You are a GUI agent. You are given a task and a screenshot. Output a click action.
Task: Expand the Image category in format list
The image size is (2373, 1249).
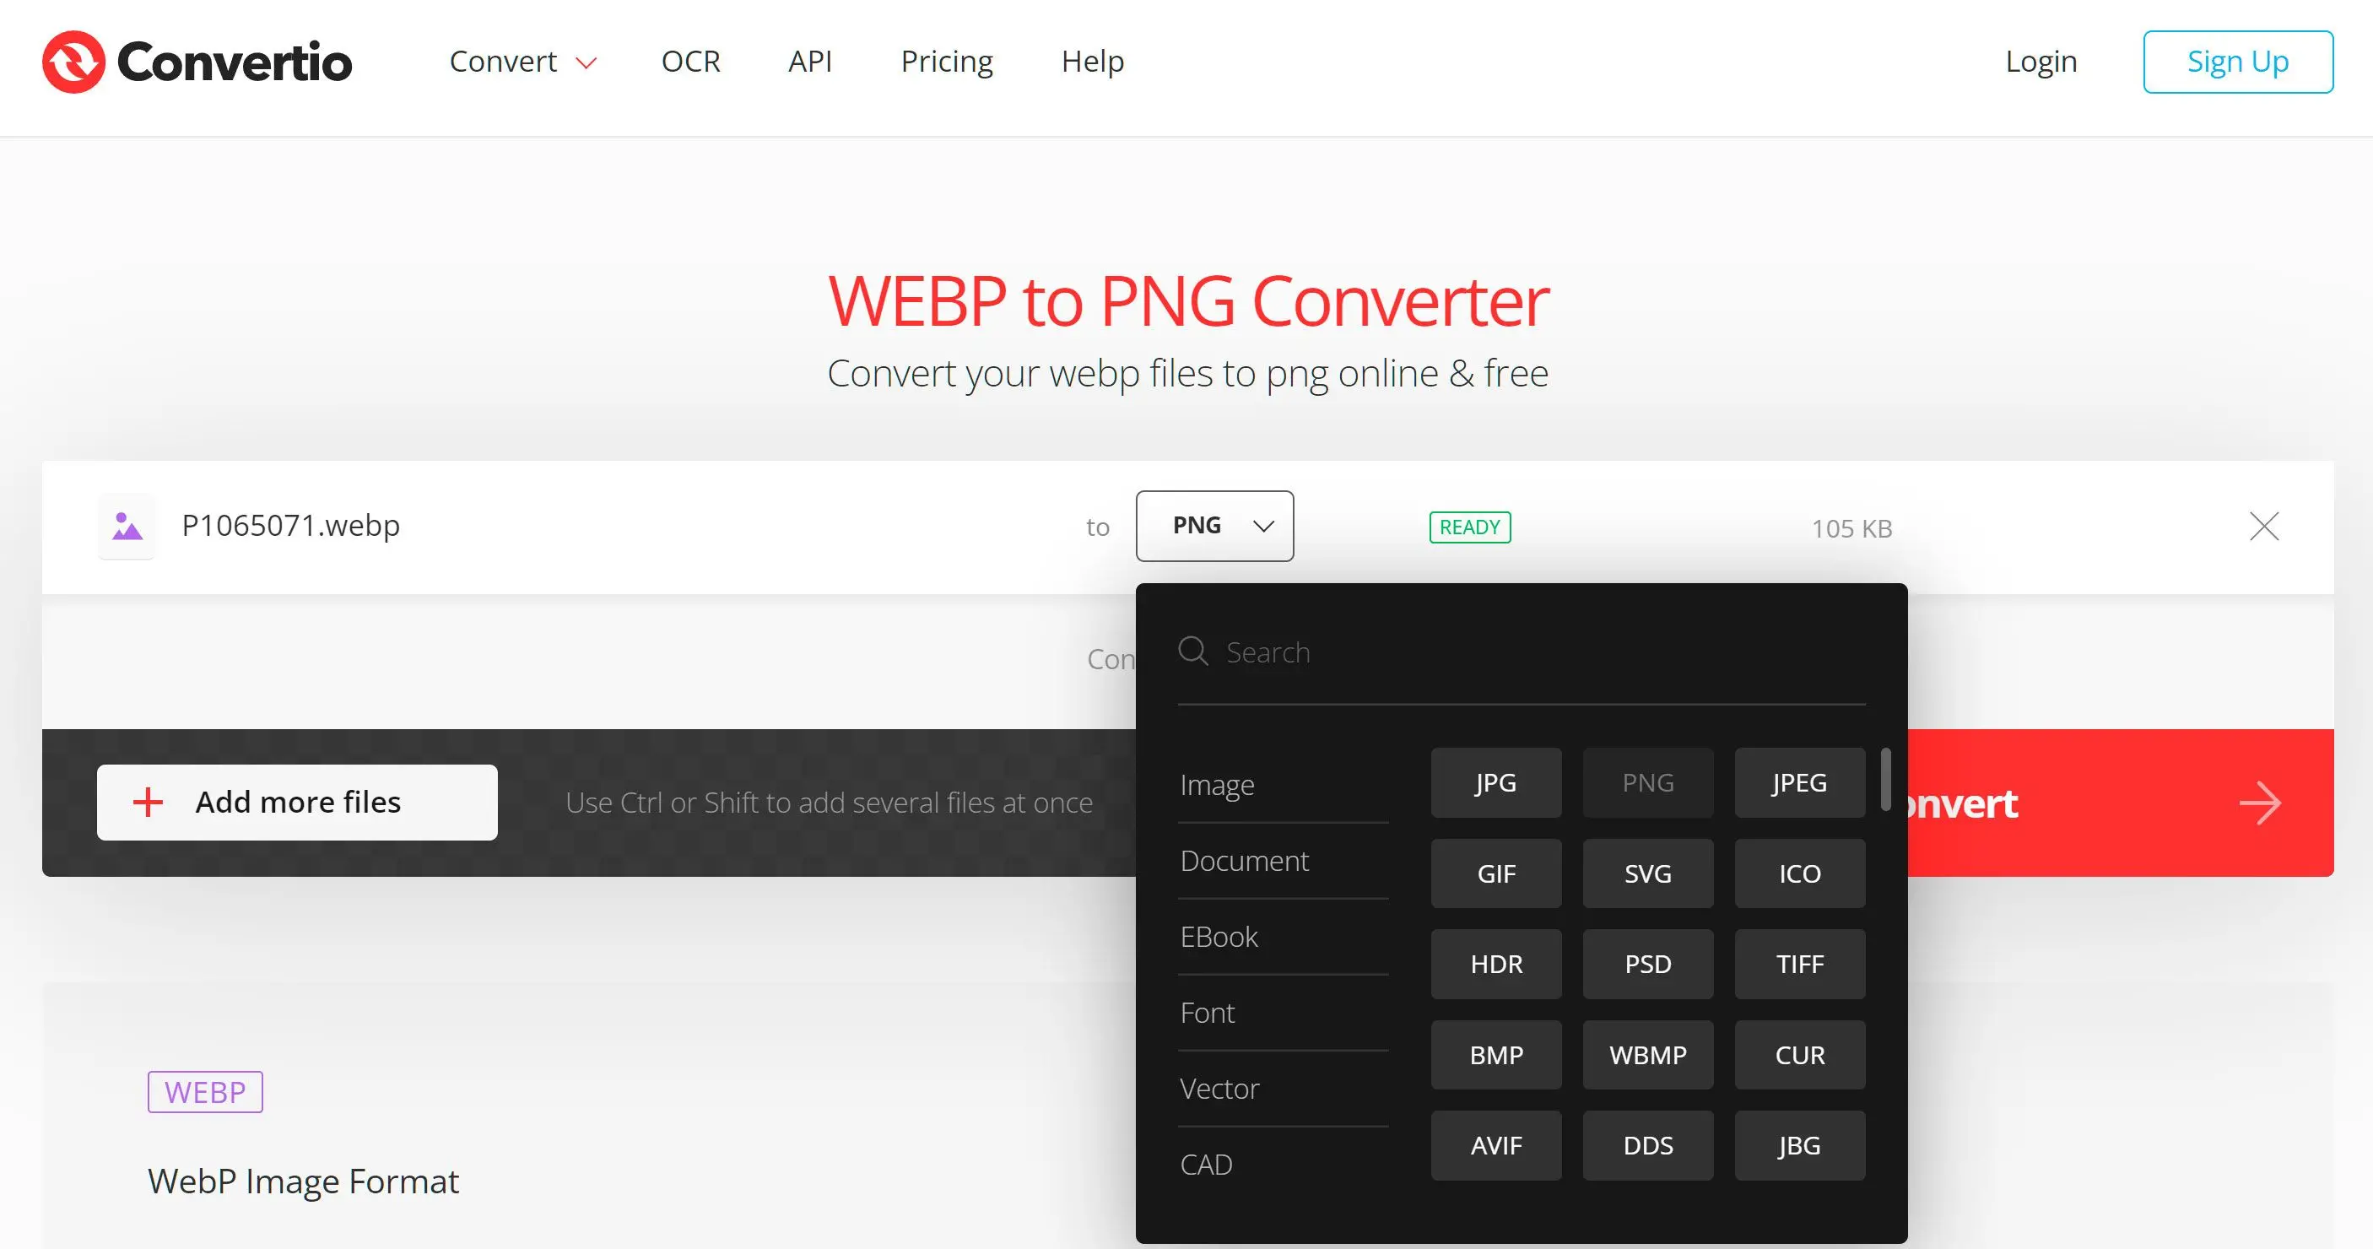1218,783
